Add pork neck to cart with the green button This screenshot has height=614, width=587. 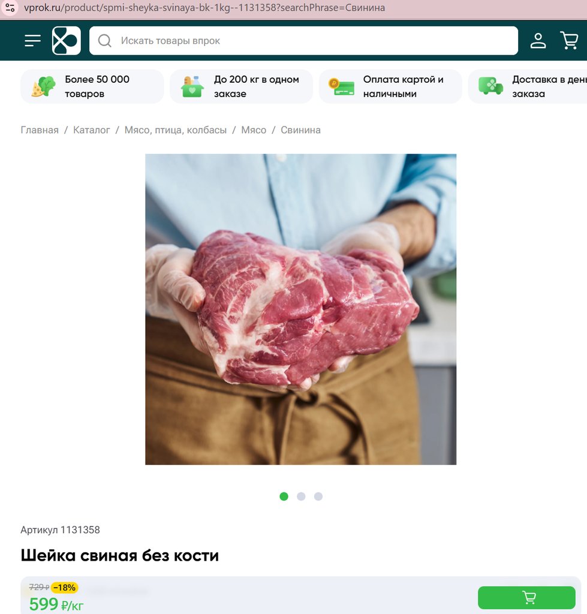pyautogui.click(x=526, y=598)
